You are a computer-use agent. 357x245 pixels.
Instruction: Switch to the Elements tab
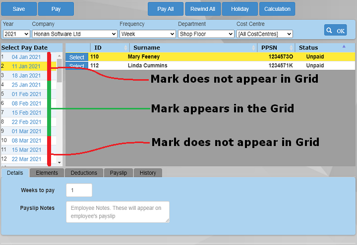coord(47,173)
